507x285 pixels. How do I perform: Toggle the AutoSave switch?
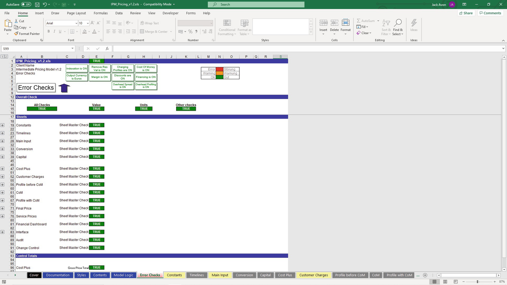26,5
